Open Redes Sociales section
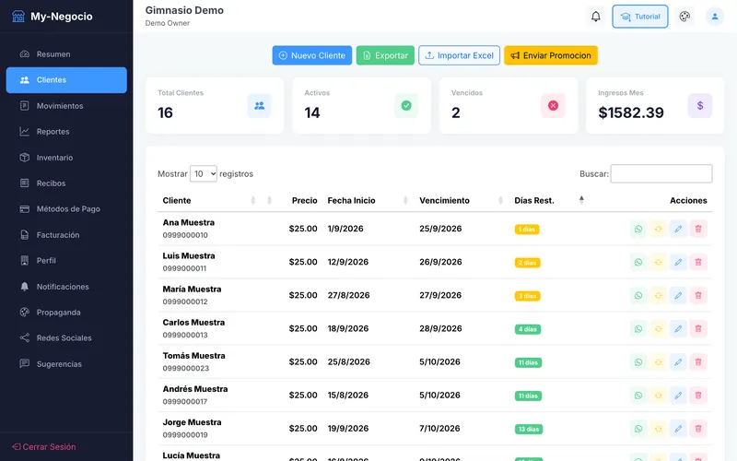This screenshot has height=461, width=737. point(66,337)
